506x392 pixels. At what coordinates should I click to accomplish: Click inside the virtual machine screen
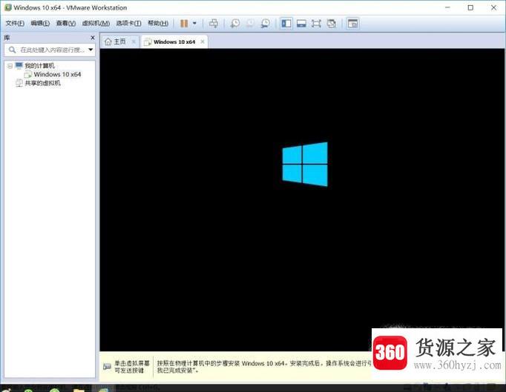(302, 199)
